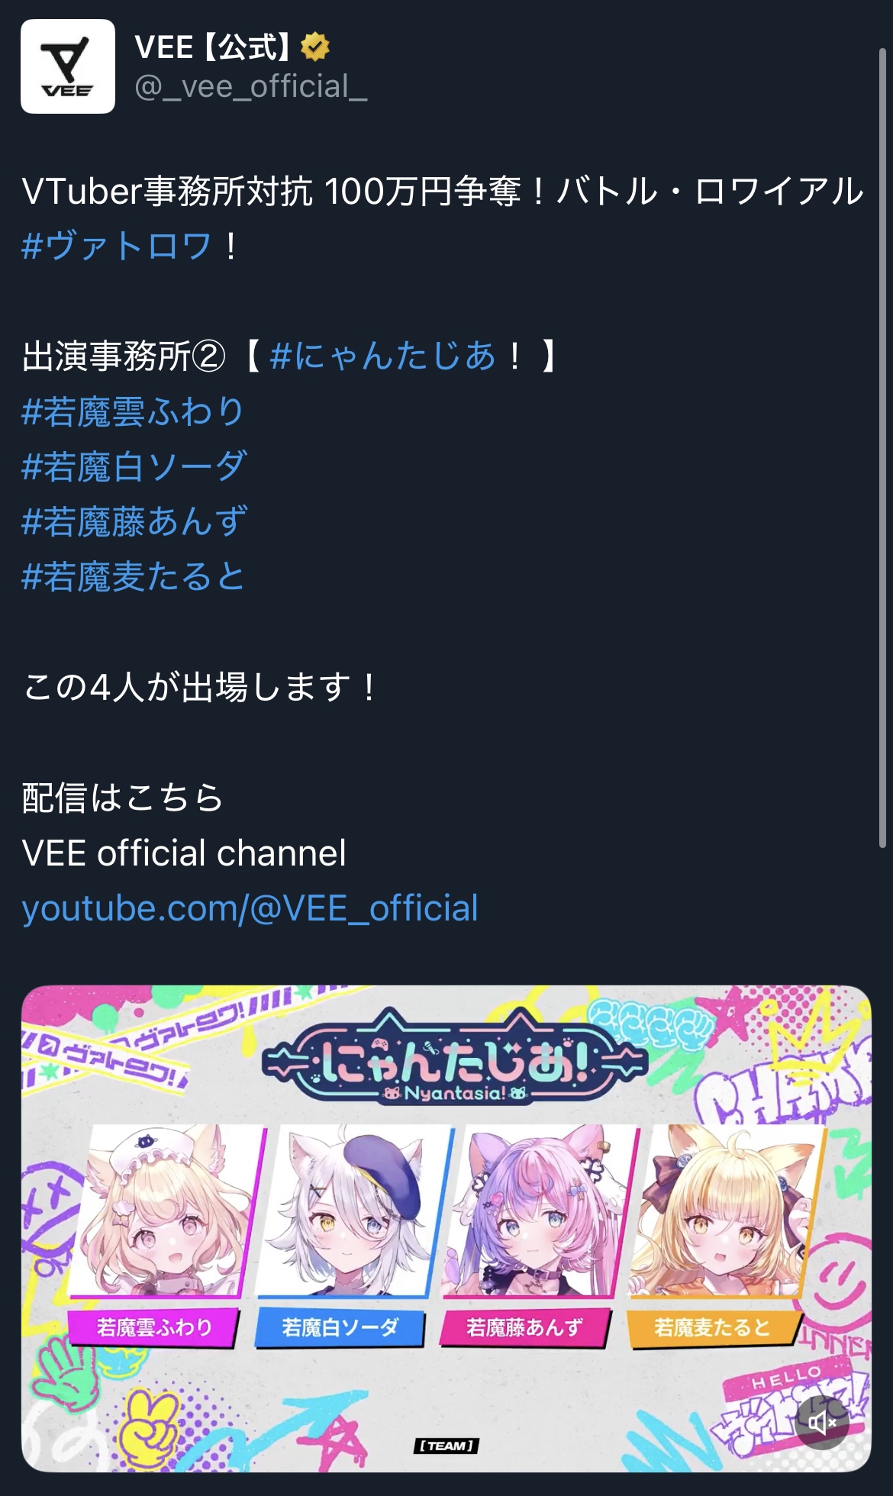
Task: Tap the [TEAM] label in the video
Action: click(x=446, y=1446)
